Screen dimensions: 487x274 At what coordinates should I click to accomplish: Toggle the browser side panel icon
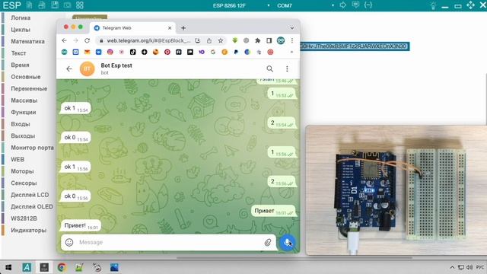[269, 40]
